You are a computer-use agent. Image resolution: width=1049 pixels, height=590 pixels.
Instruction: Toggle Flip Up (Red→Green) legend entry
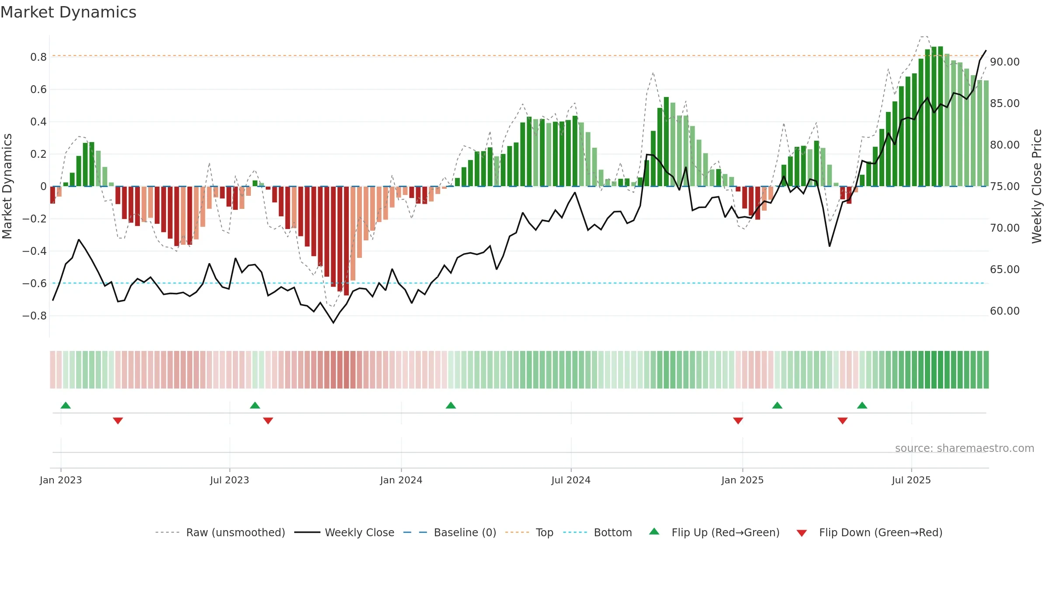point(714,532)
